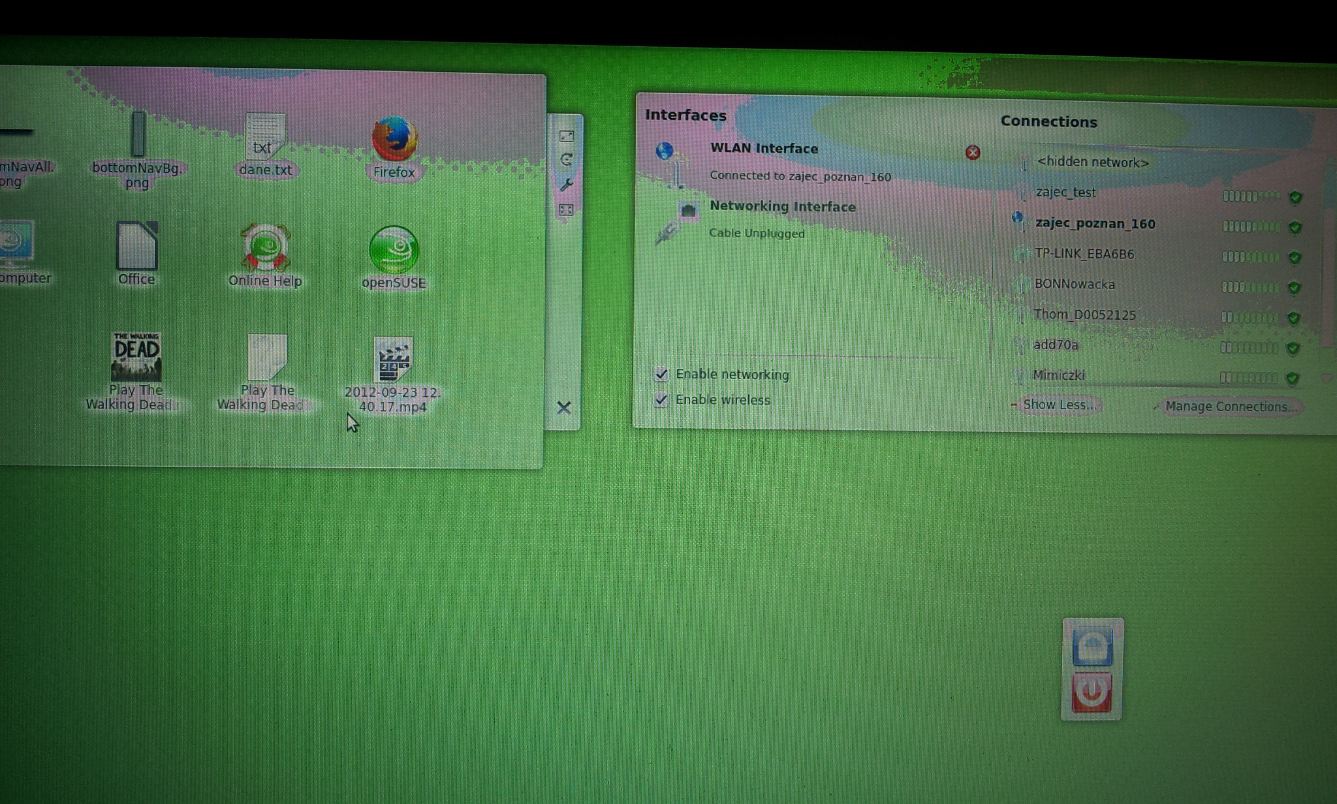
Task: Disconnect WLAN Interface using the red X
Action: 972,153
